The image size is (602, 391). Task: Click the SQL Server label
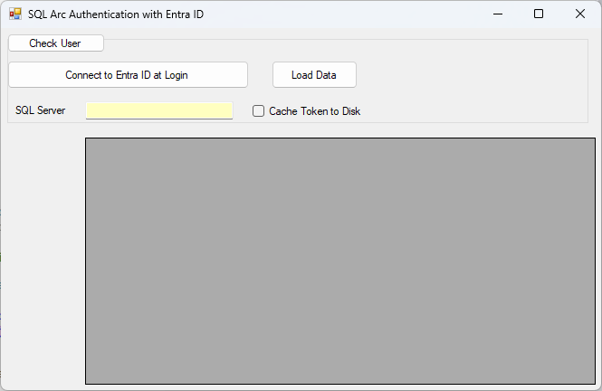click(x=41, y=110)
